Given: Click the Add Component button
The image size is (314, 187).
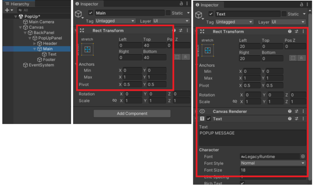Looking at the screenshot, I should [132, 113].
